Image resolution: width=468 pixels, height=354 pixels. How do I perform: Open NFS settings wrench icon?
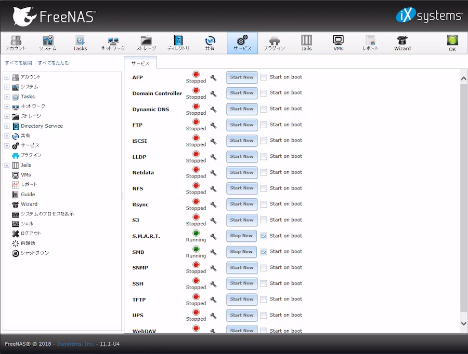pyautogui.click(x=213, y=189)
